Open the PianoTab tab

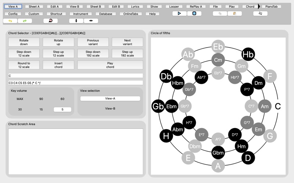pyautogui.click(x=271, y=6)
